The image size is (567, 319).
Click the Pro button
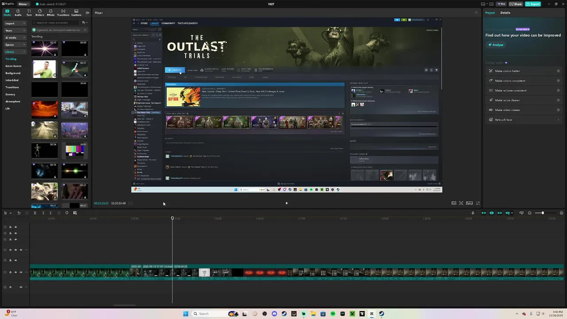pyautogui.click(x=501, y=4)
